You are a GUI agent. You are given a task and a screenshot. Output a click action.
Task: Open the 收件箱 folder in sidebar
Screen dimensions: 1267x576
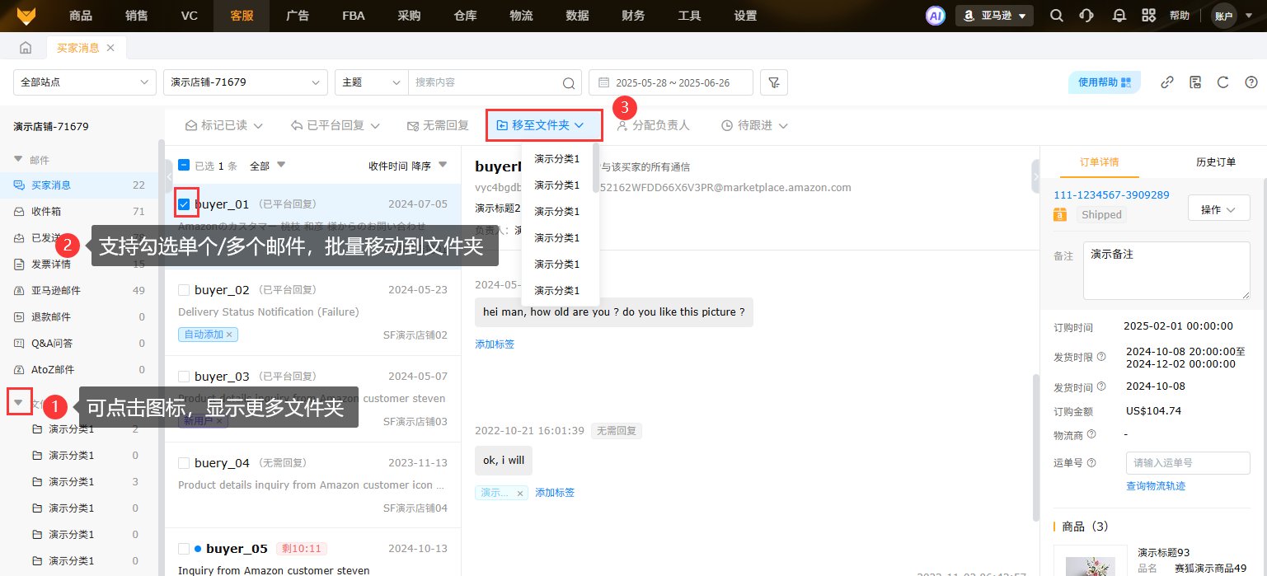point(46,212)
